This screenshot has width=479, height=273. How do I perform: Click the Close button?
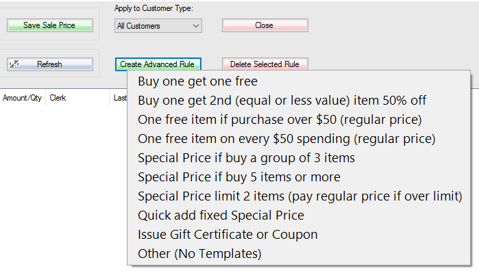pos(265,25)
